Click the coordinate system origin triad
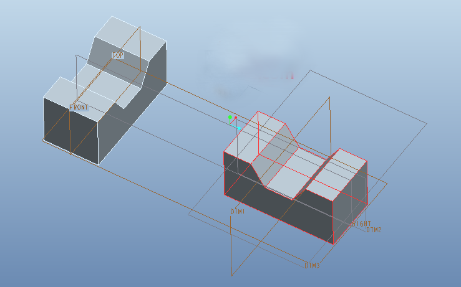The image size is (461, 287). click(235, 123)
